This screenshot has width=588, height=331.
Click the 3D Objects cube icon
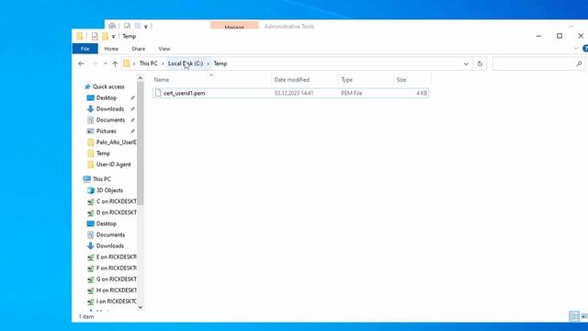point(90,190)
